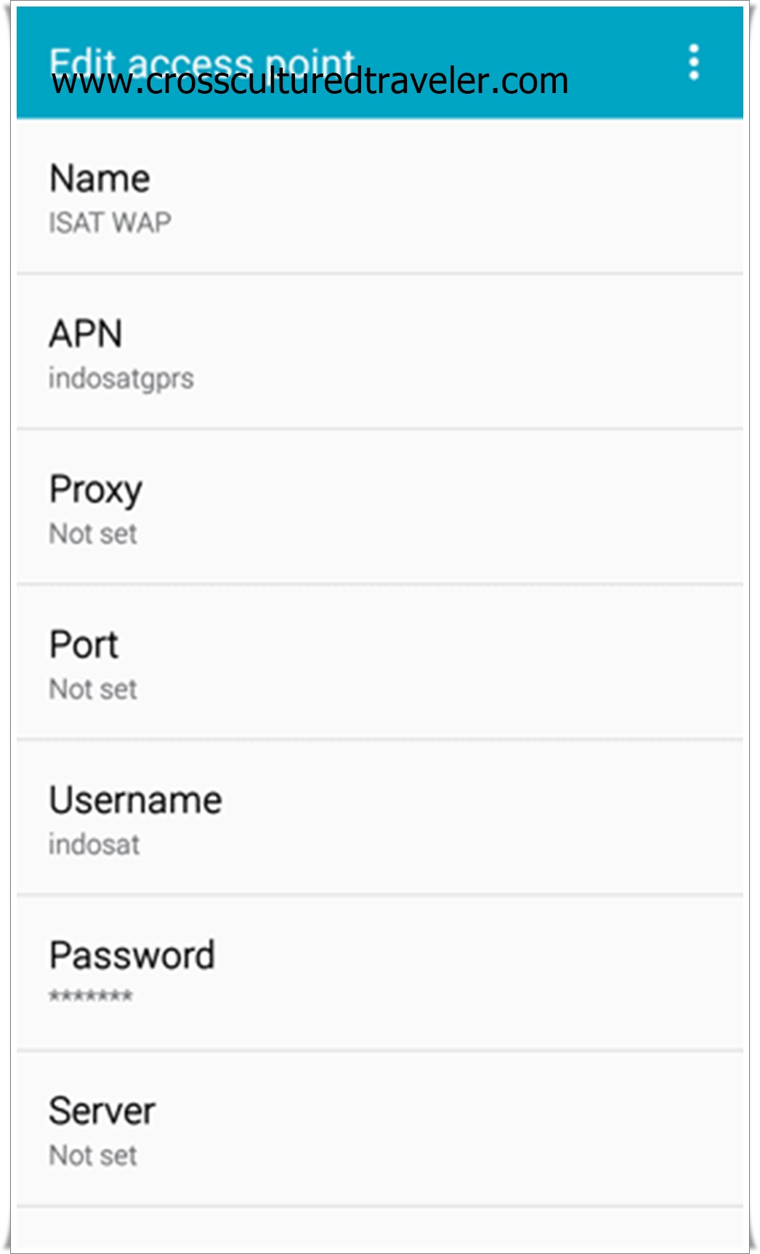Image resolution: width=760 pixels, height=1254 pixels.
Task: Tap the Proxy Not set value
Action: click(x=93, y=534)
